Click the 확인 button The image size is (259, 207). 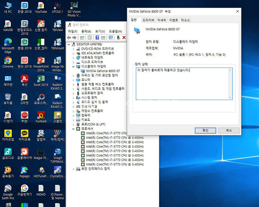pyautogui.click(x=205, y=131)
